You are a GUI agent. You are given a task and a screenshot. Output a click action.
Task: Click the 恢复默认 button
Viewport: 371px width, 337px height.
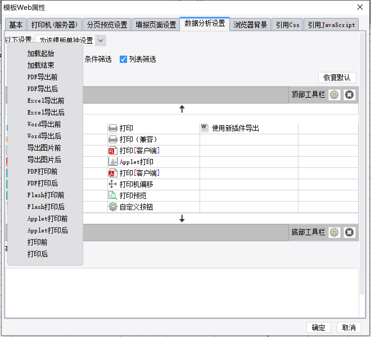[x=337, y=78]
